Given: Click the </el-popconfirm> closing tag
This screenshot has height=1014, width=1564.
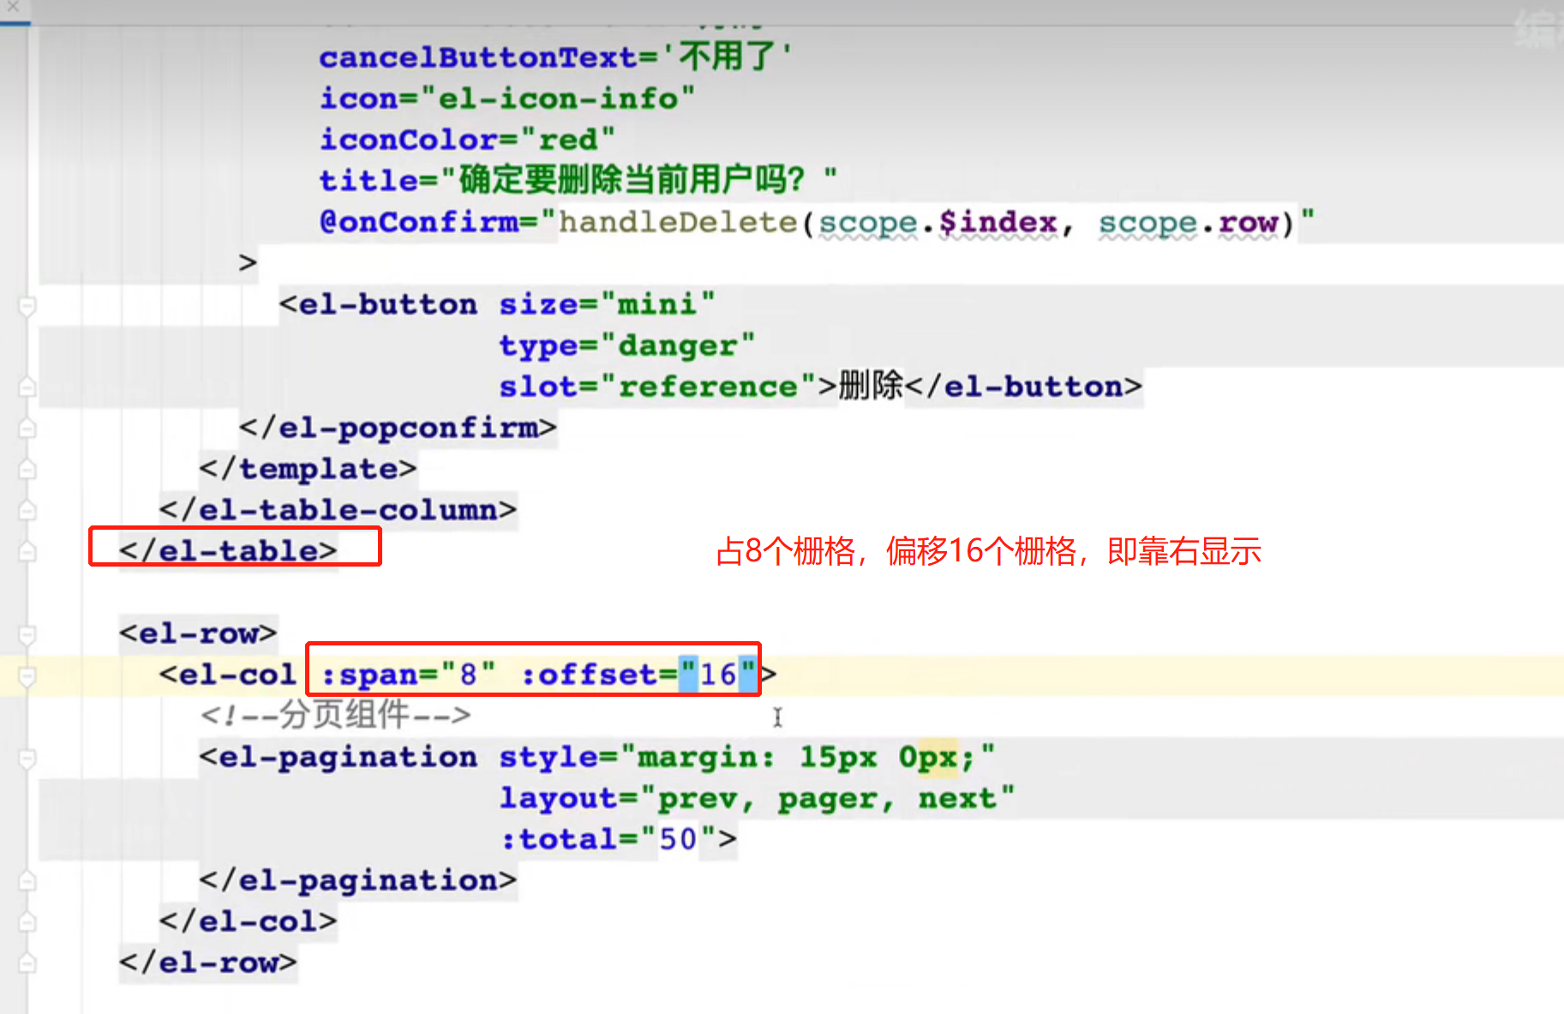Looking at the screenshot, I should pos(398,428).
